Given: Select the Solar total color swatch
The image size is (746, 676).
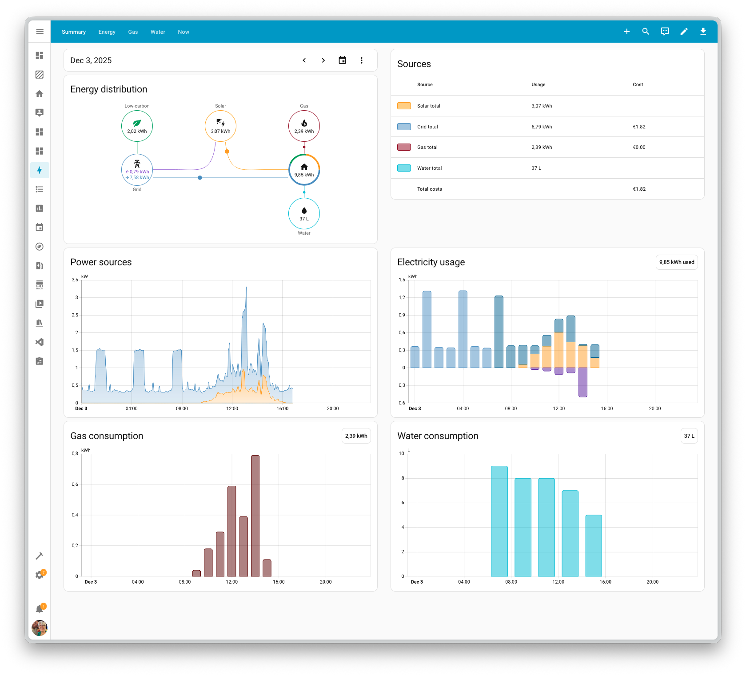Looking at the screenshot, I should click(403, 106).
